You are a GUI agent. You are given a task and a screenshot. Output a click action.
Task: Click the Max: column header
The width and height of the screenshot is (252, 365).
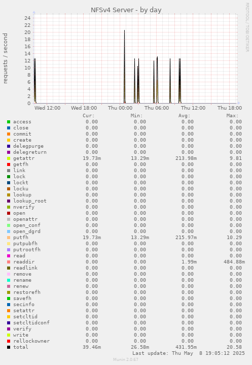[x=232, y=116]
